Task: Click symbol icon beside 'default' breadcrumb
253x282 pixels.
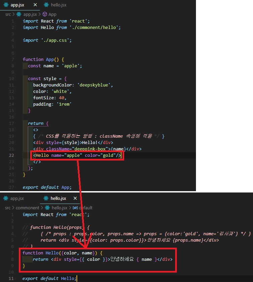Action: 75,208
